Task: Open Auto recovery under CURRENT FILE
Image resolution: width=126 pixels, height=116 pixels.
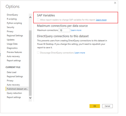Action: (13, 85)
